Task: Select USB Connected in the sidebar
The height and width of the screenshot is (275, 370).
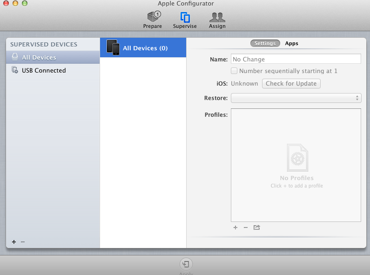Action: pos(53,70)
